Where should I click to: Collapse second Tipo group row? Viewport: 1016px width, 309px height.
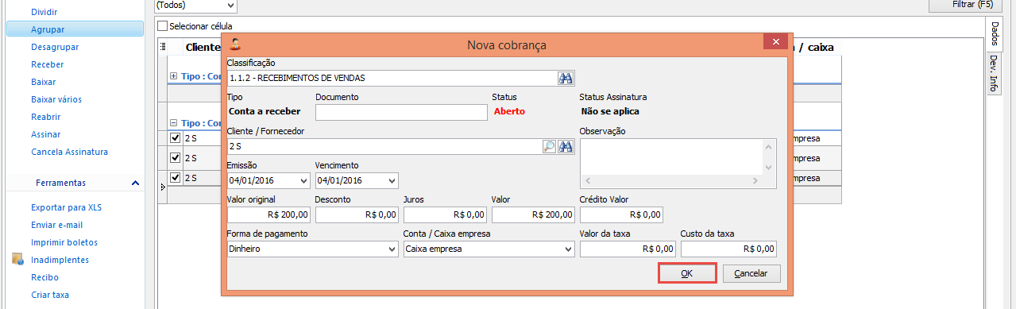click(174, 123)
